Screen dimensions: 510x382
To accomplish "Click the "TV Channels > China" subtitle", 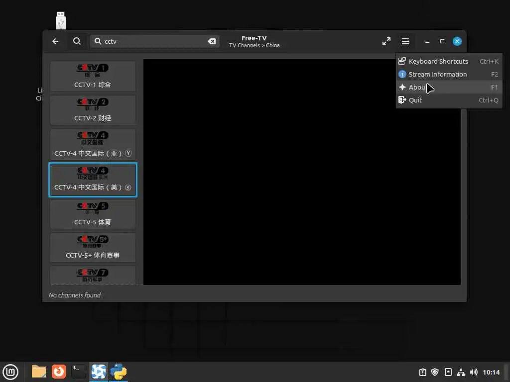I will pos(254,45).
